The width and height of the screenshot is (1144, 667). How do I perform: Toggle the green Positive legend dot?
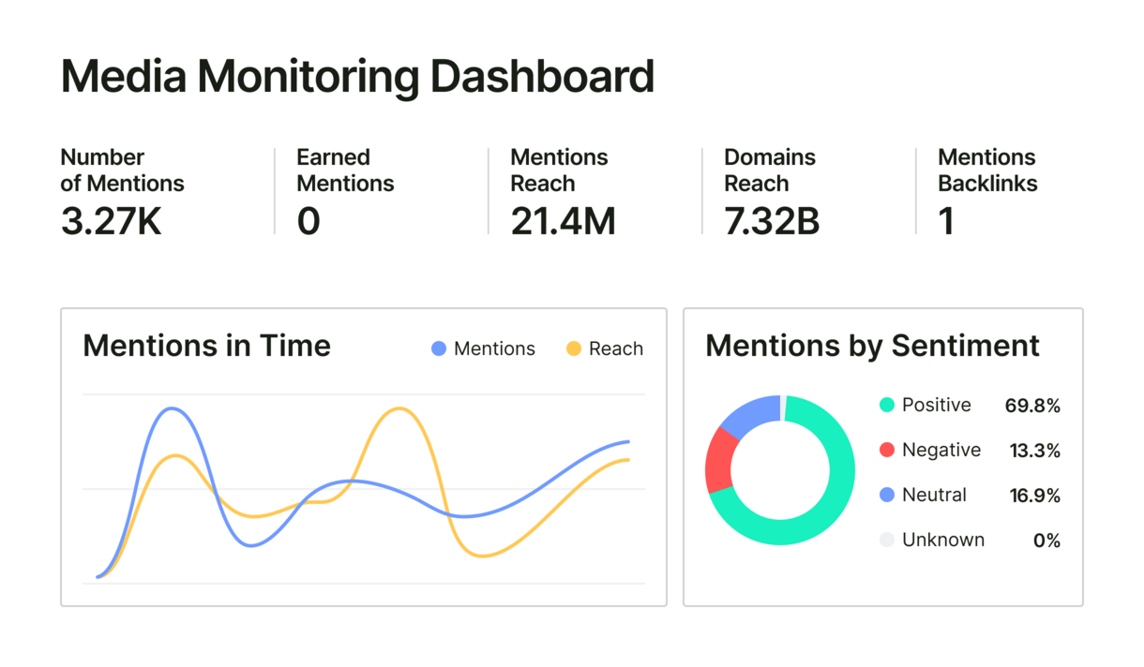point(887,405)
